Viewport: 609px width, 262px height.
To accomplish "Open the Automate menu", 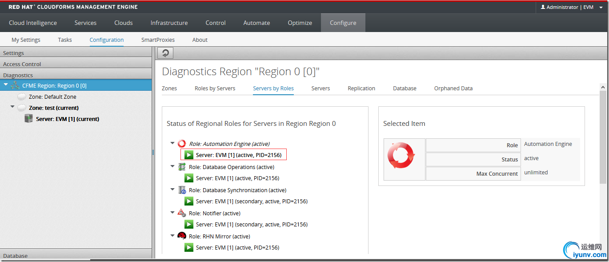I will 256,23.
